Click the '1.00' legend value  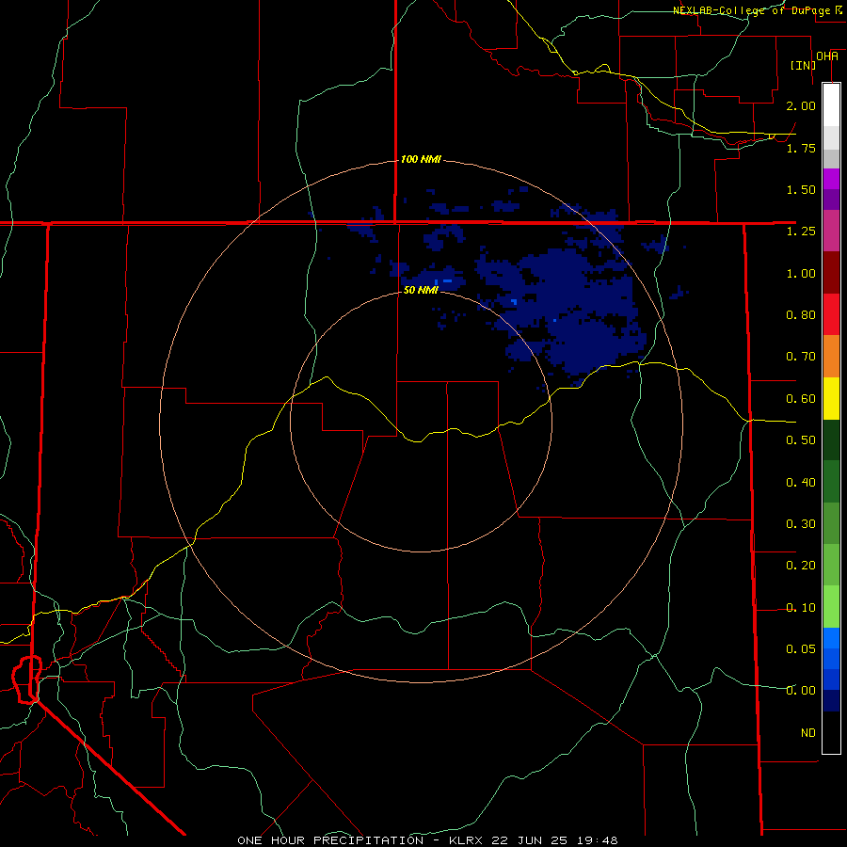point(801,273)
